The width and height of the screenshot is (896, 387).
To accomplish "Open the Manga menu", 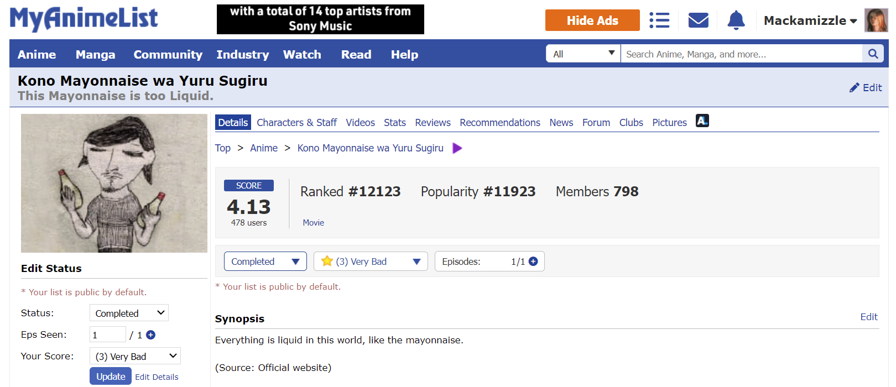I will (x=96, y=54).
